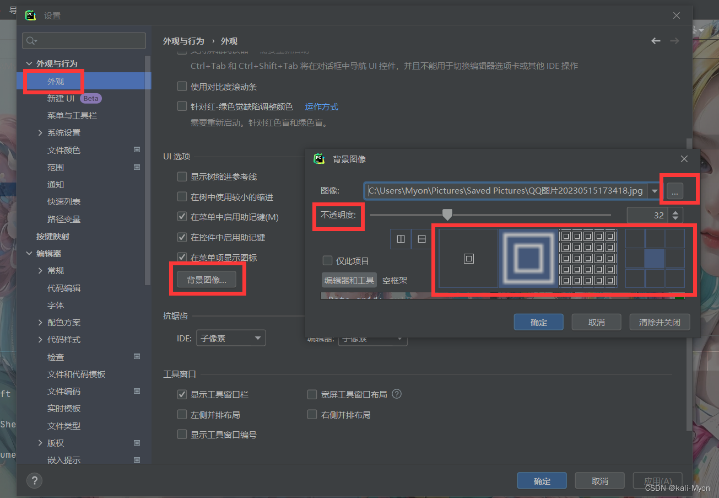Switch to the 空框架 tab

395,280
